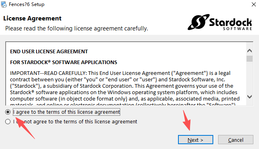Screen dimensions: 259x149
Task: Click the license scrollbar down arrow
Action: click(x=250, y=97)
